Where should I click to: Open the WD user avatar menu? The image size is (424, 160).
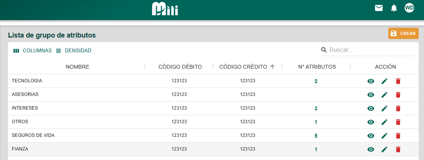click(409, 8)
